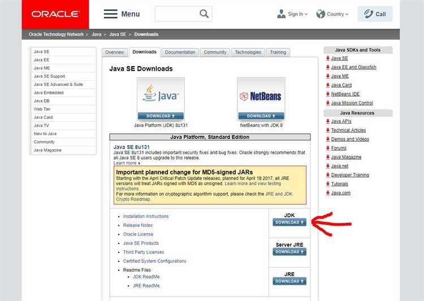Image resolution: width=424 pixels, height=301 pixels.
Task: Expand the Country dropdown
Action: pos(347,14)
